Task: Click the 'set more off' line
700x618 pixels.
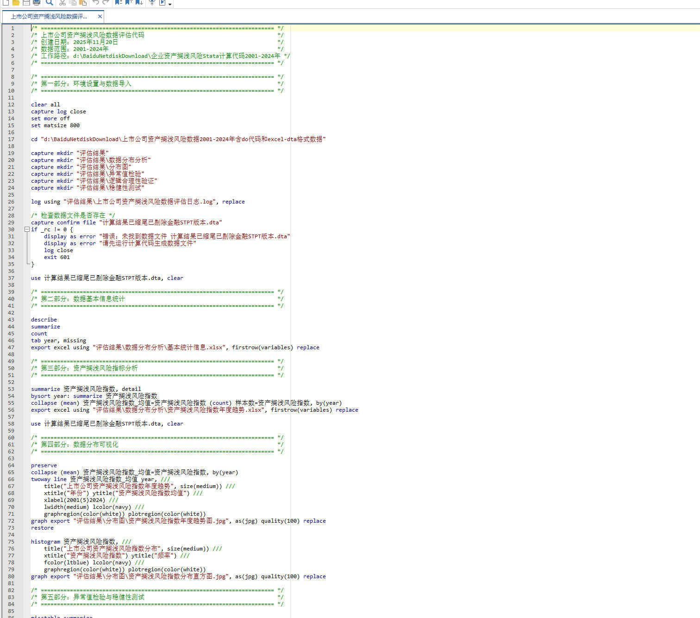Action: pos(50,118)
